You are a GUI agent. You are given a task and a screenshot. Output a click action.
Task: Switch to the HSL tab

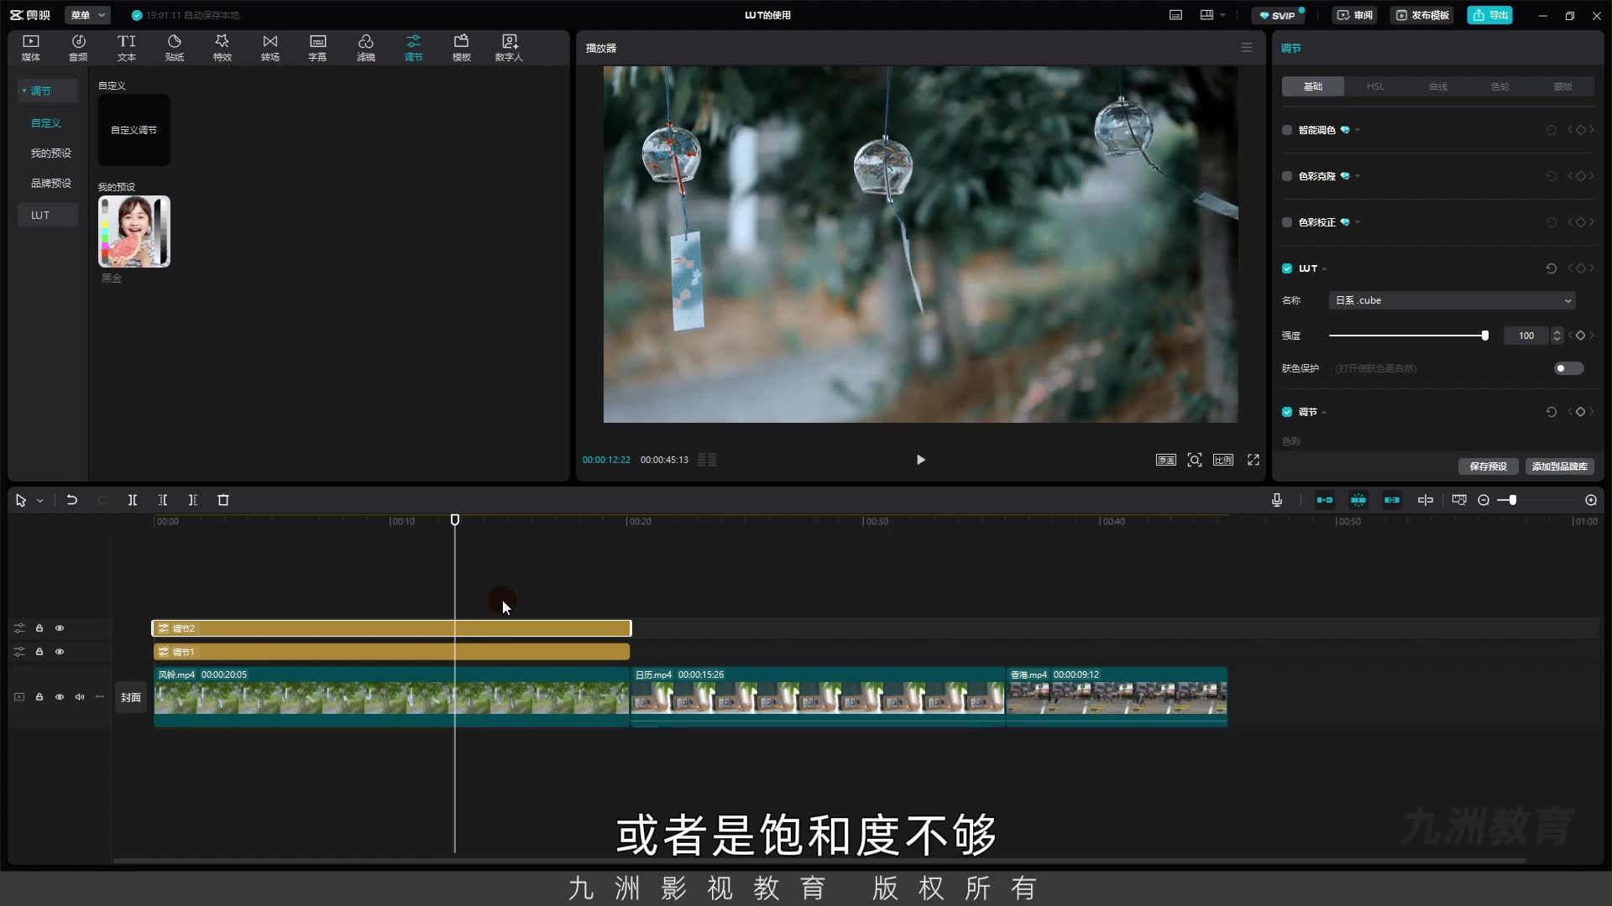[x=1375, y=86]
